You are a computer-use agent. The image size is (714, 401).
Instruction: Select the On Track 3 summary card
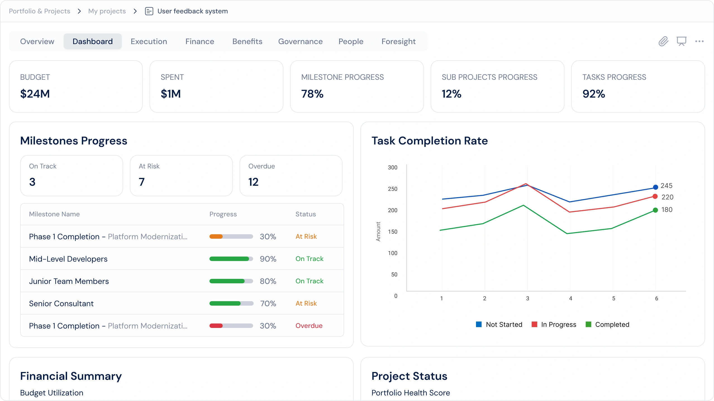tap(72, 176)
